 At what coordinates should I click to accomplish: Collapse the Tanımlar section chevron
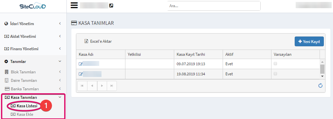point(60,61)
